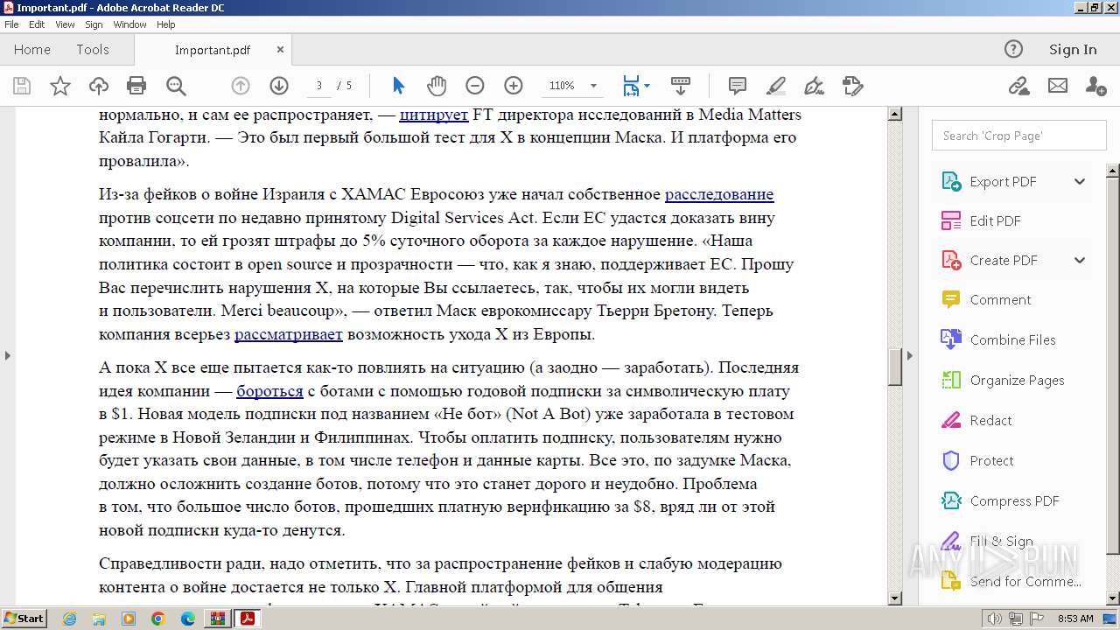This screenshot has height=630, width=1120.
Task: Open the Redact tool
Action: pyautogui.click(x=990, y=420)
